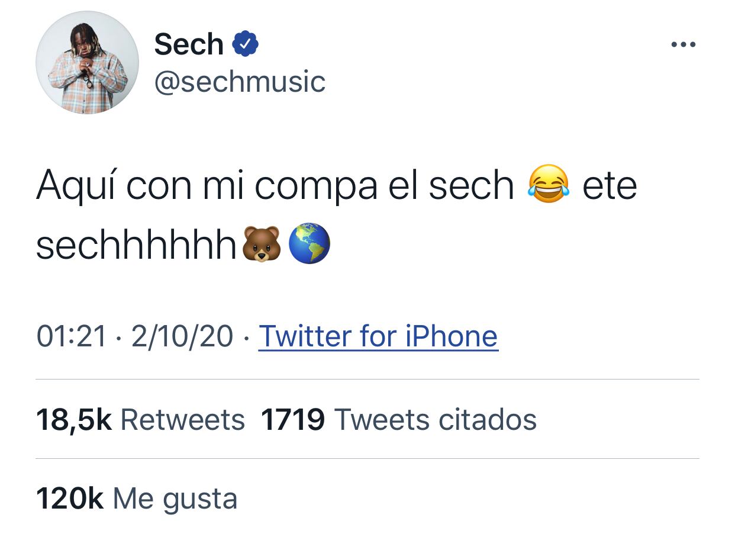Click the display name Sech
This screenshot has width=735, height=537.
click(x=189, y=44)
